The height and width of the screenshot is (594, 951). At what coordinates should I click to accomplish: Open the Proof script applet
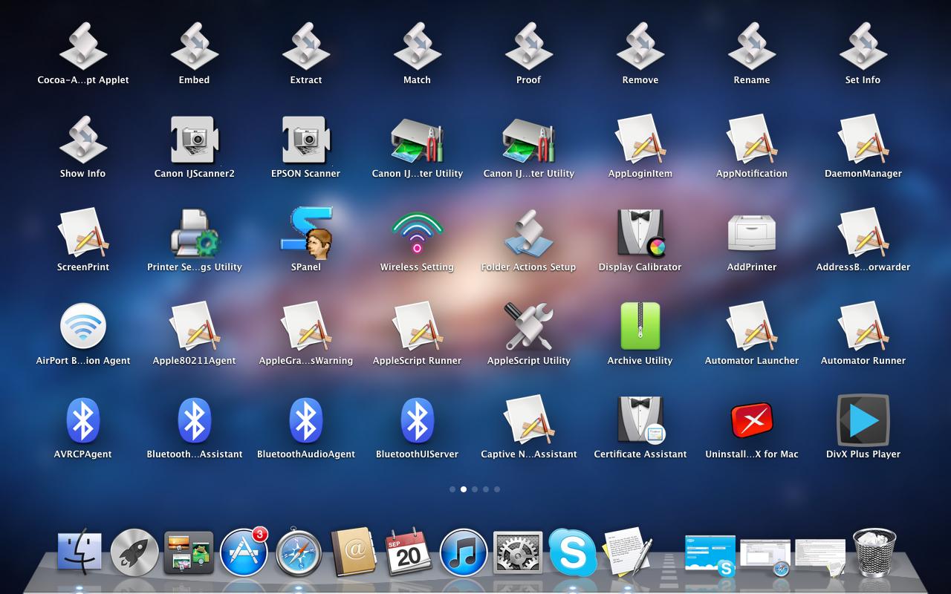(x=529, y=46)
